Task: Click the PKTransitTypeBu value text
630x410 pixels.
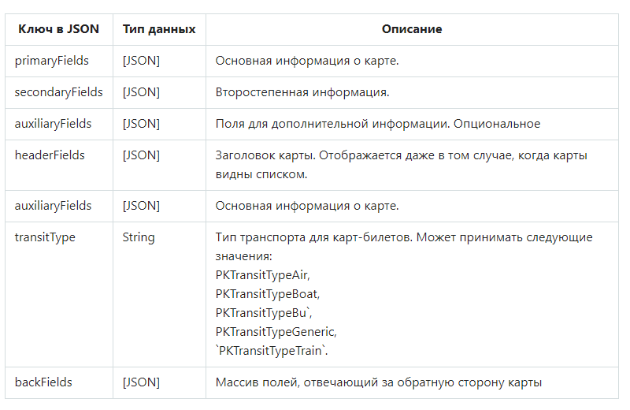Action: click(264, 313)
